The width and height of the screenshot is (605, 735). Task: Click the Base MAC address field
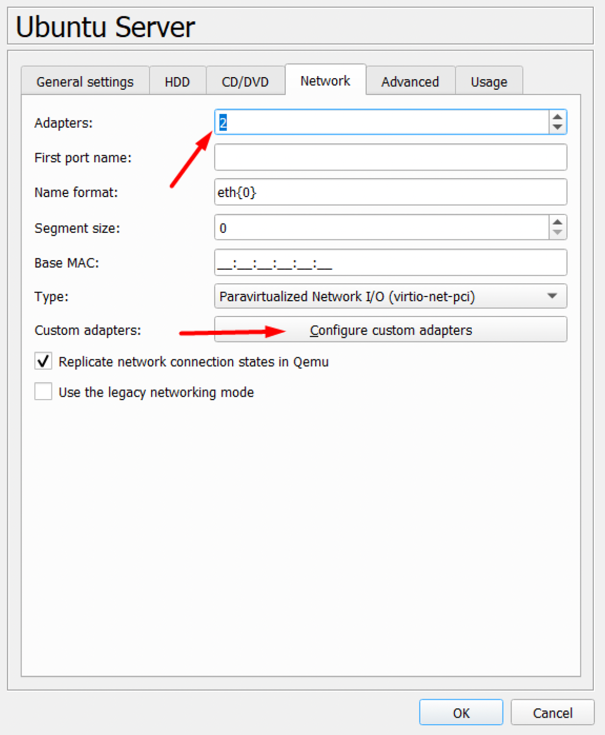pos(390,262)
